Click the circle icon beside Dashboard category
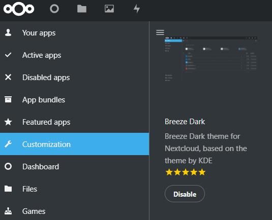272x220 pixels. (8, 166)
